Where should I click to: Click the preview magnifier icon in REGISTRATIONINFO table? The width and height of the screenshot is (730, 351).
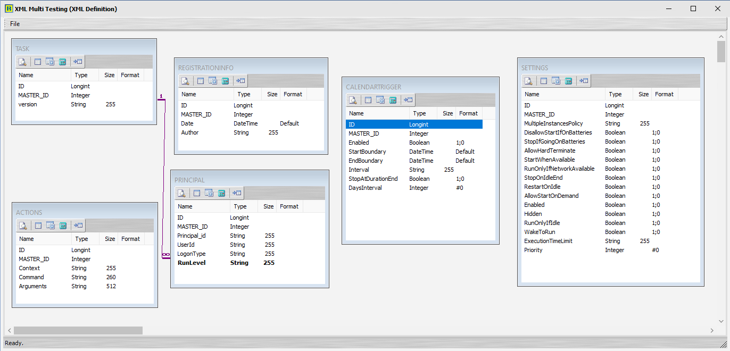point(185,81)
